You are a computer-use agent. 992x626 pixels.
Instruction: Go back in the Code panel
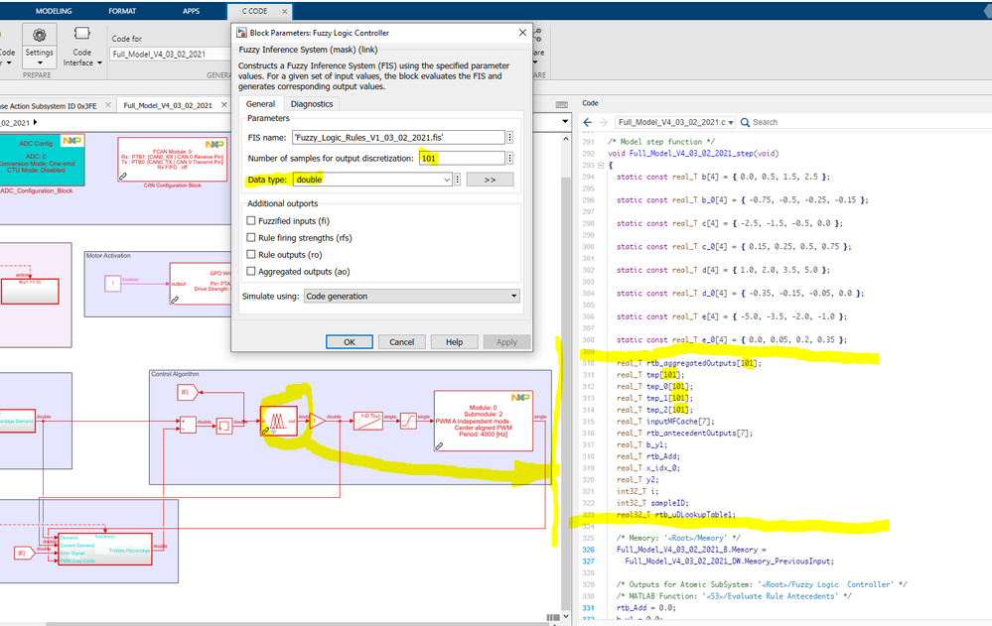[587, 122]
